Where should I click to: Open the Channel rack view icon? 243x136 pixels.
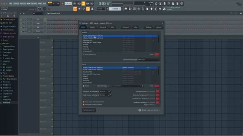pyautogui.click(x=134, y=9)
